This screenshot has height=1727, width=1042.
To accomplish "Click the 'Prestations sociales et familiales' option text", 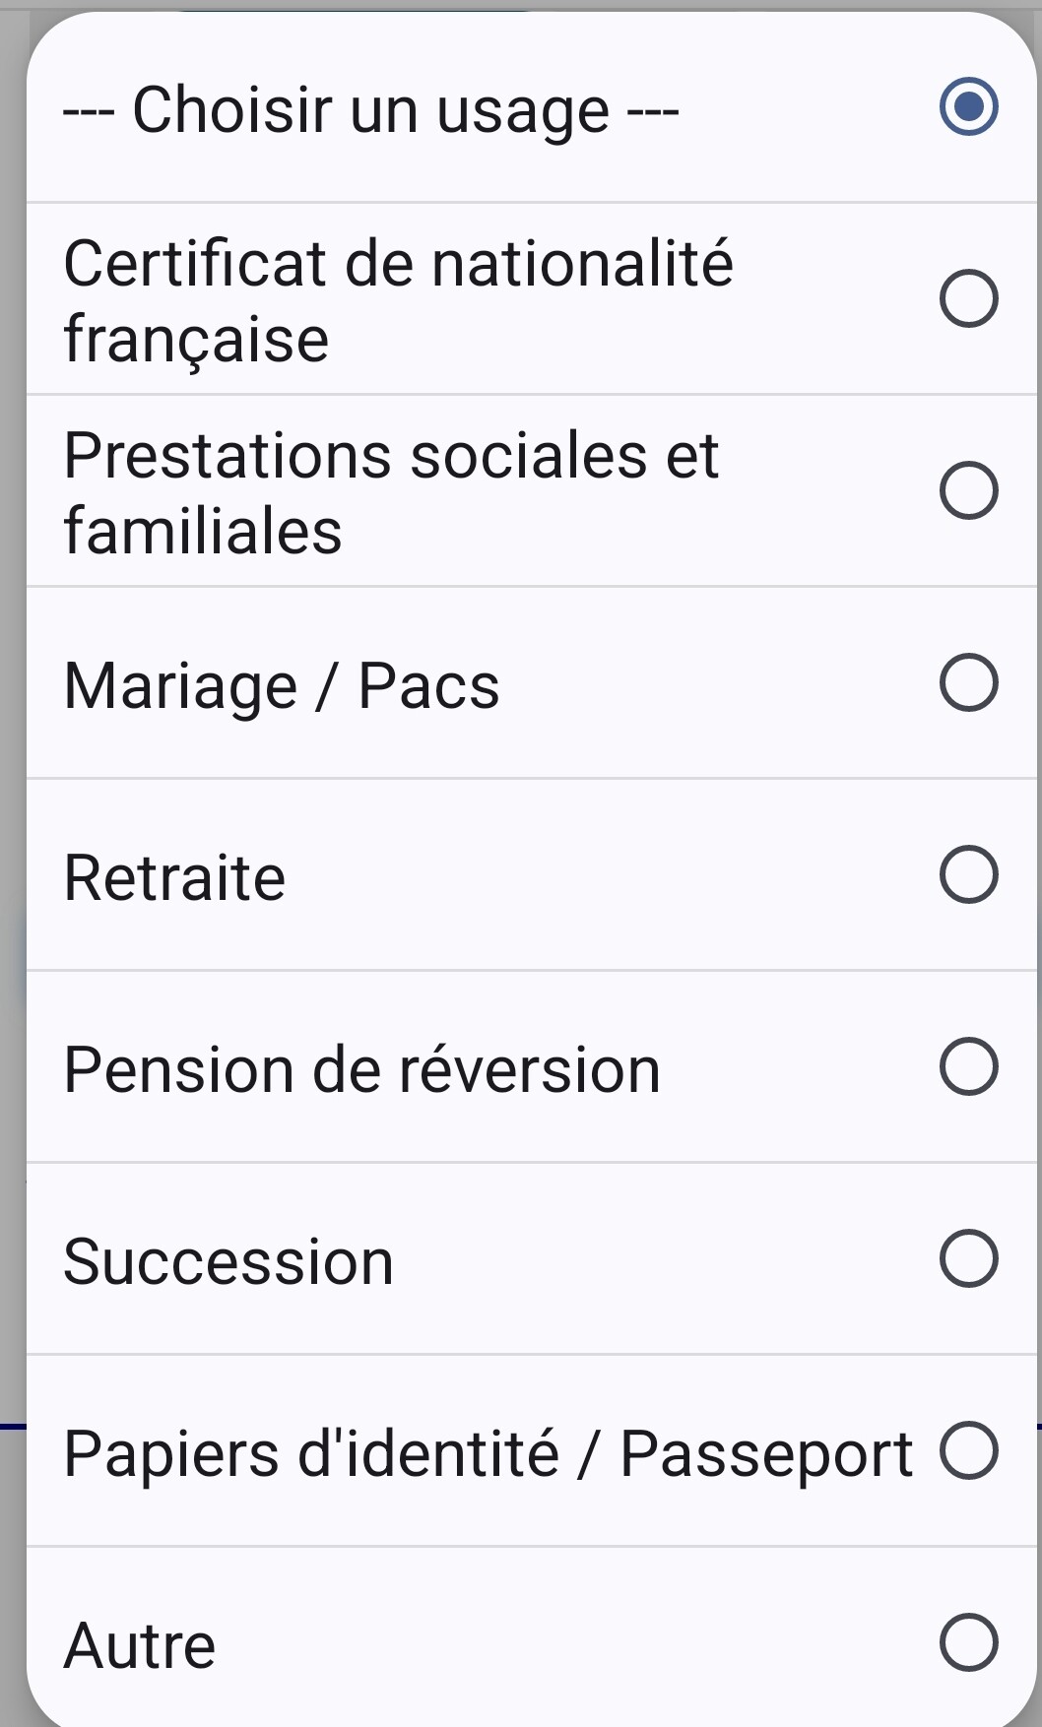I will [391, 492].
